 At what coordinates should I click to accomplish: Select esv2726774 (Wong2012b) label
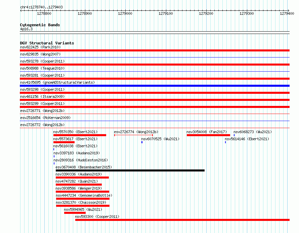(136, 132)
